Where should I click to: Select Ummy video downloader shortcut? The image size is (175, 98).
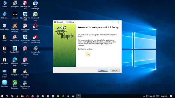click(x=35, y=39)
